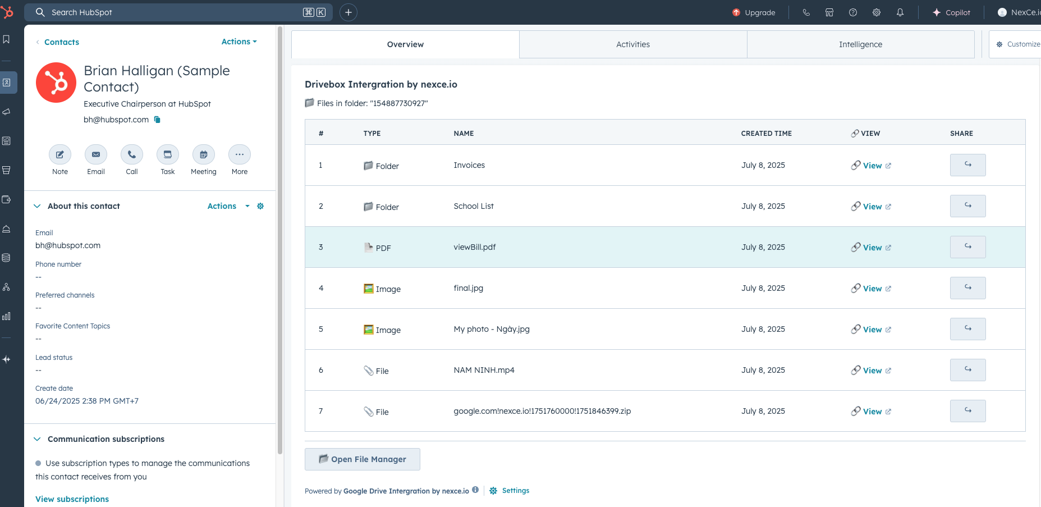
Task: Open the CRM contacts sidebar icon
Action: click(7, 83)
